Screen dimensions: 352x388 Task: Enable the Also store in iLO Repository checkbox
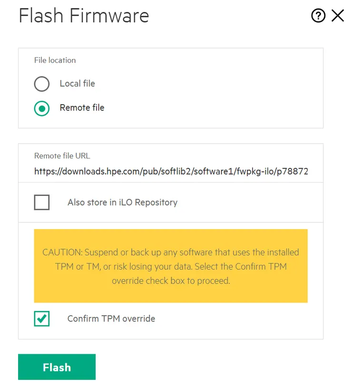tap(42, 203)
